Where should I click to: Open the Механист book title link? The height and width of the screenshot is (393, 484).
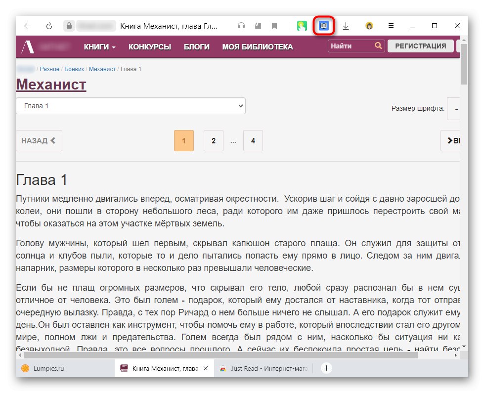coord(51,85)
